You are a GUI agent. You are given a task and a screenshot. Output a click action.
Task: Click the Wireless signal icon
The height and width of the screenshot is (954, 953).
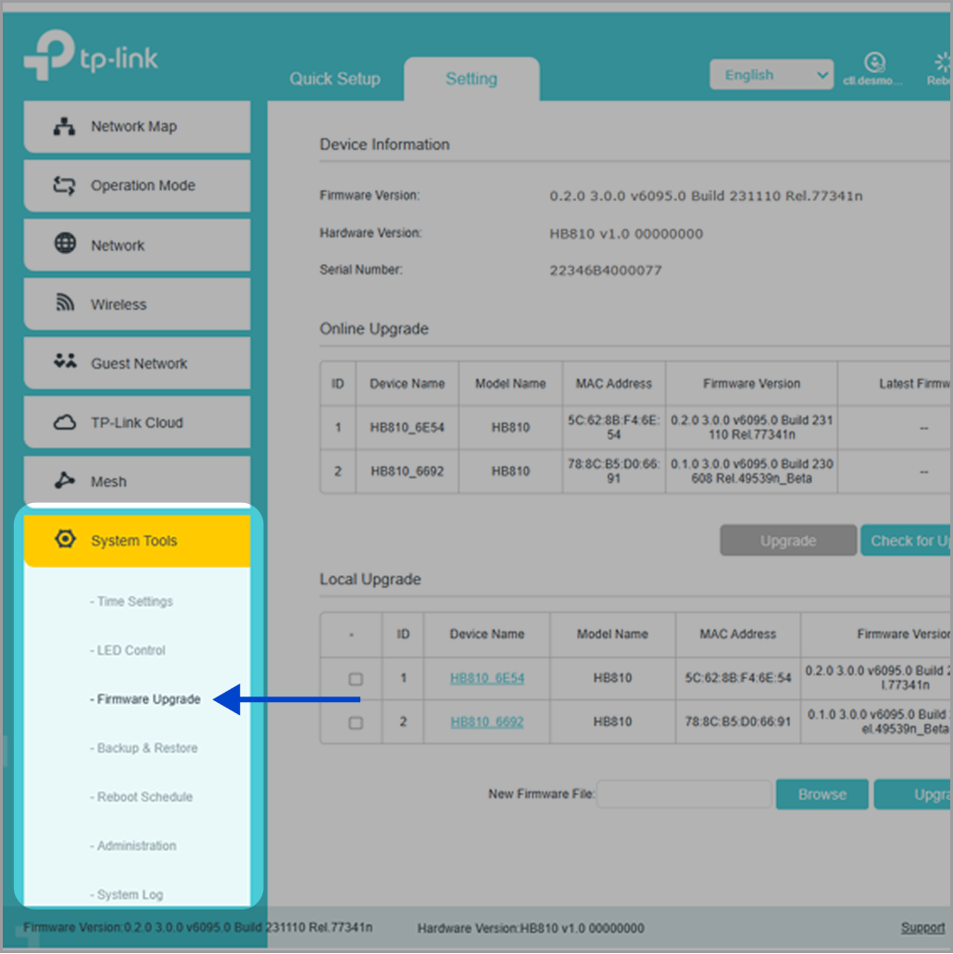65,302
